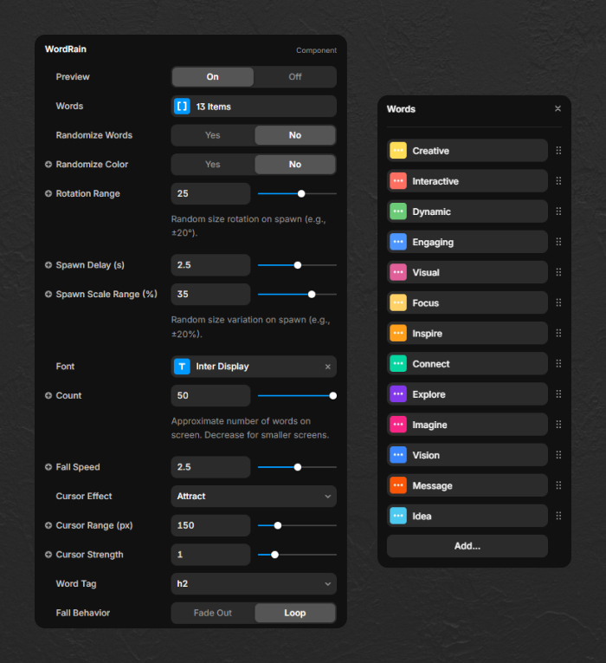Enable Randomize Words with Yes
The image size is (606, 663).
[x=213, y=135]
